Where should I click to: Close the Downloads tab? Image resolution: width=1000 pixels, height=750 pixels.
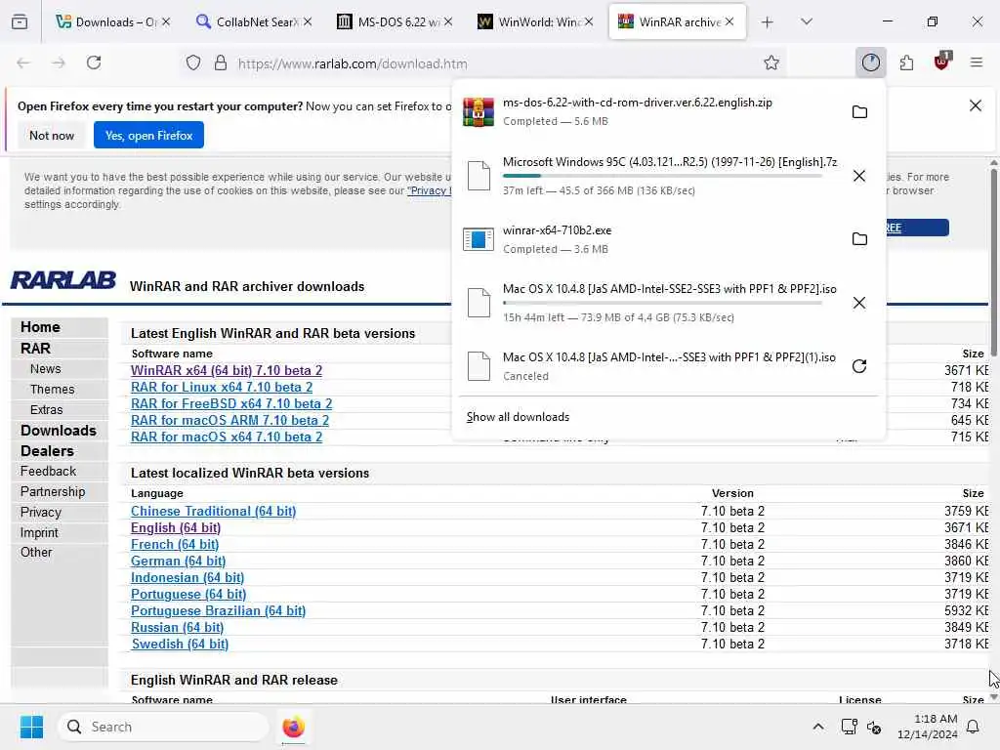point(166,21)
